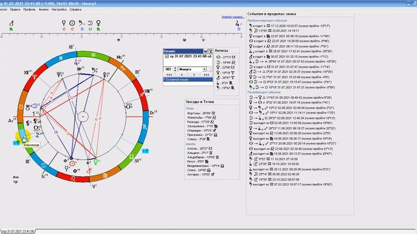Click the Pluto symbol near Mc
The image size is (417, 234).
coord(106,75)
